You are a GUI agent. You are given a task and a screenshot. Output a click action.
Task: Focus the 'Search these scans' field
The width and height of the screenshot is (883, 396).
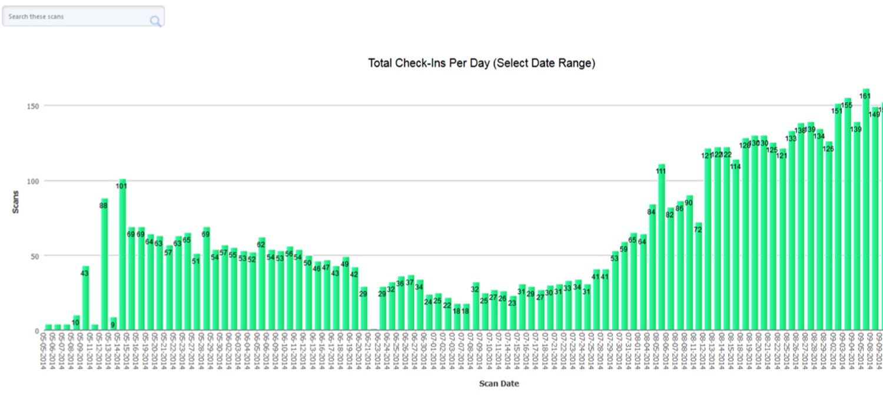coord(83,16)
